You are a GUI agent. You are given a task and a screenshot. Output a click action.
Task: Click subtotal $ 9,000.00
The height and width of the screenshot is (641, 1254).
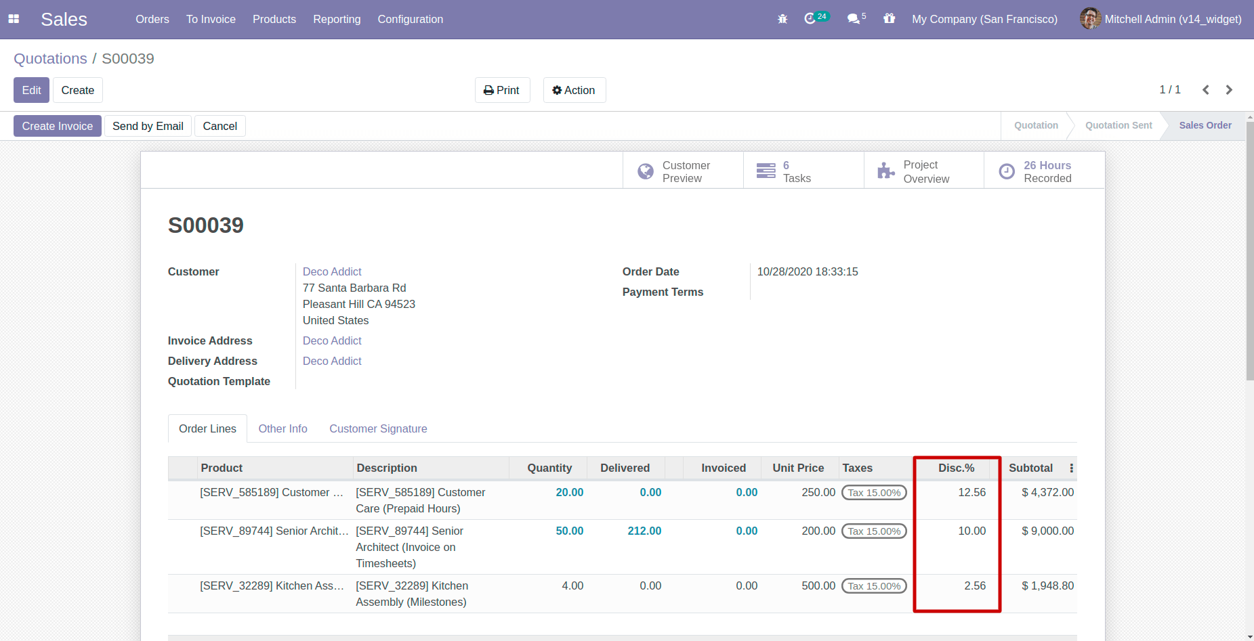tap(1047, 531)
